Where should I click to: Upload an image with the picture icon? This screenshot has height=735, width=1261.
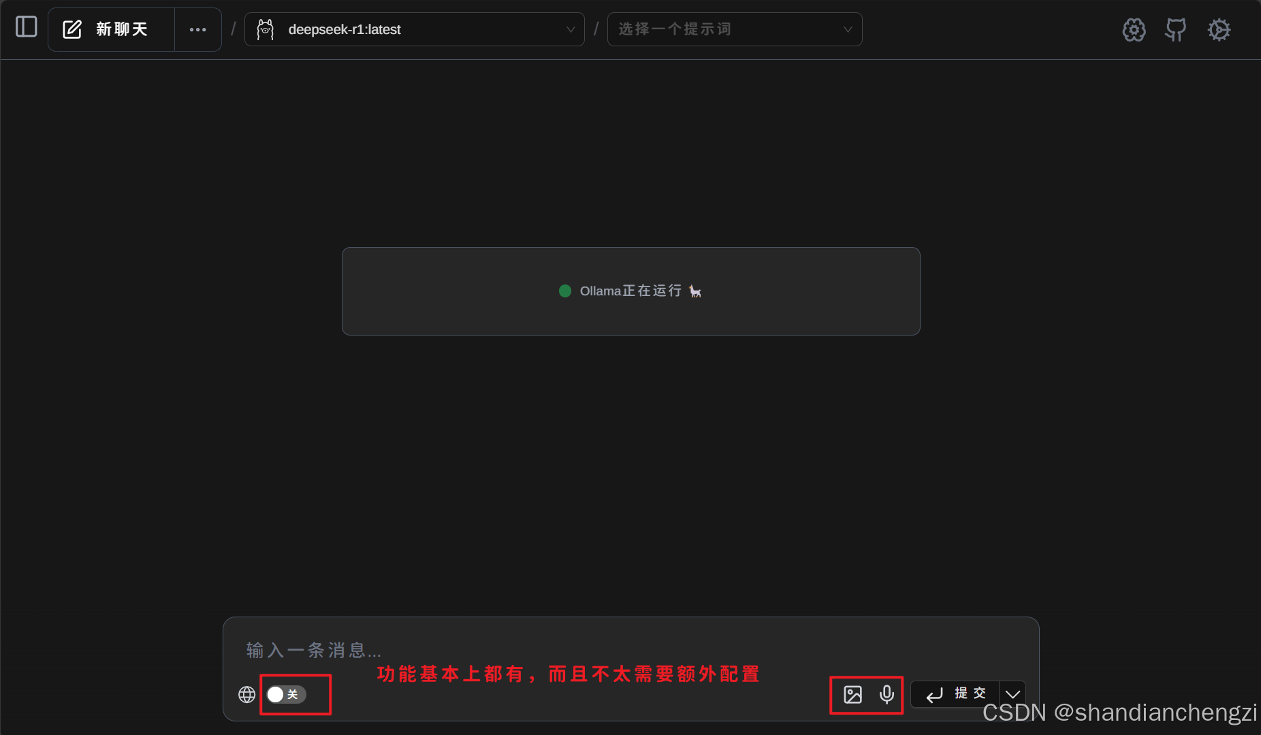[852, 694]
